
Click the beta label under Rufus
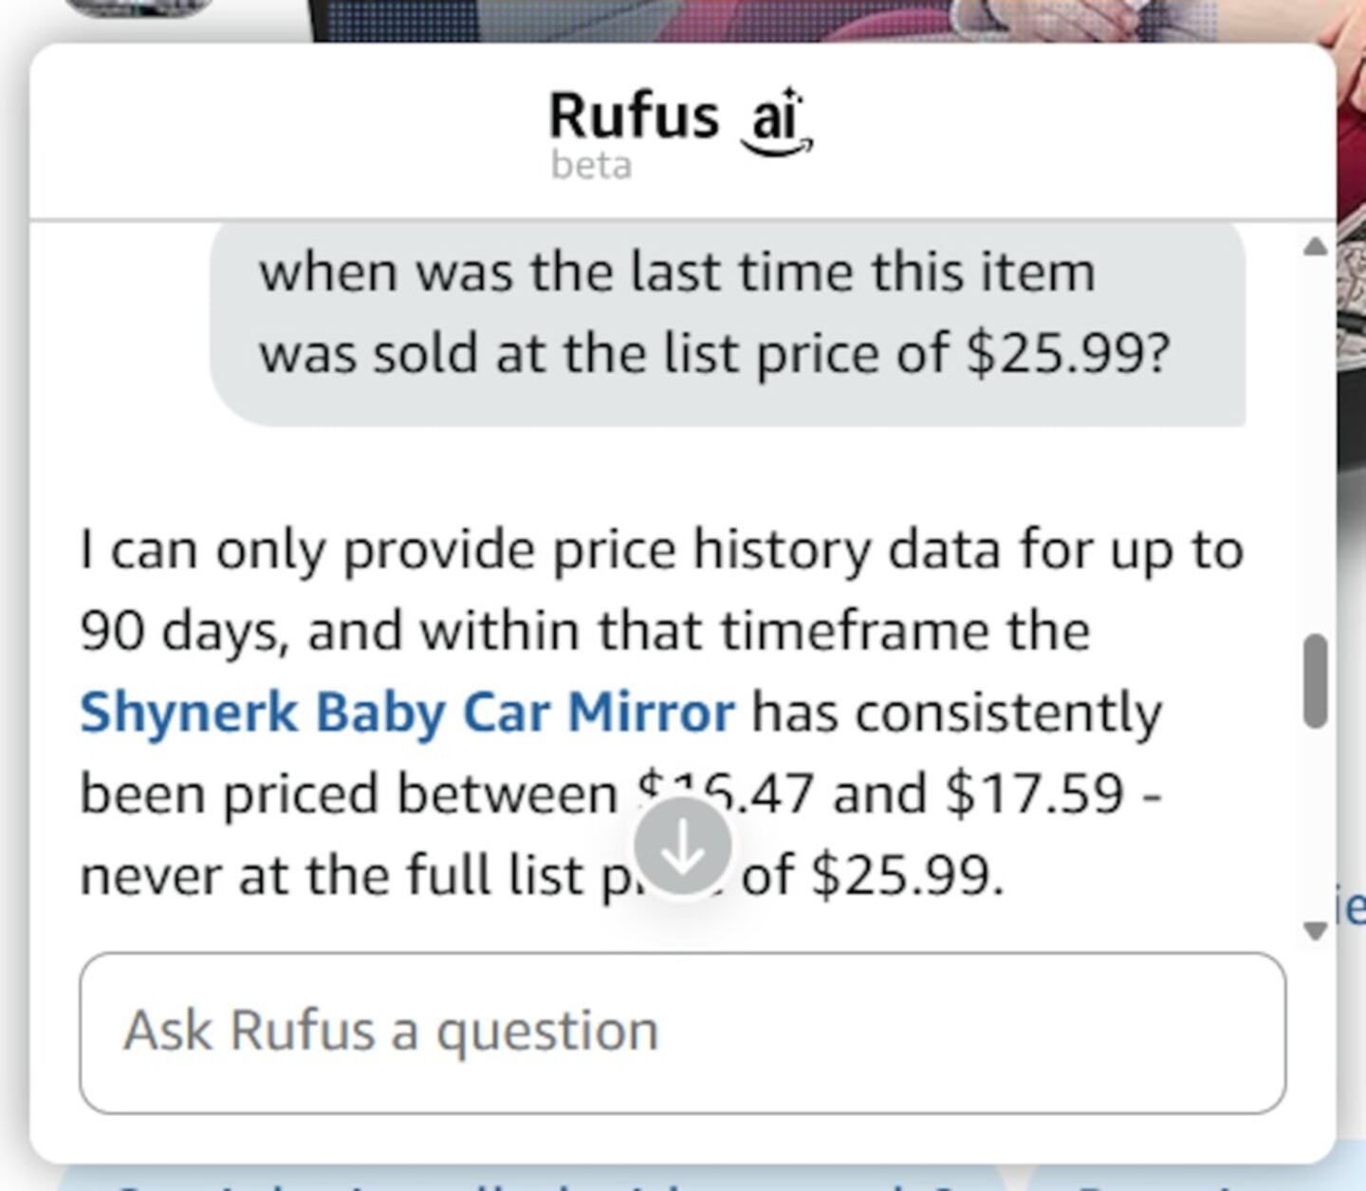pos(591,166)
